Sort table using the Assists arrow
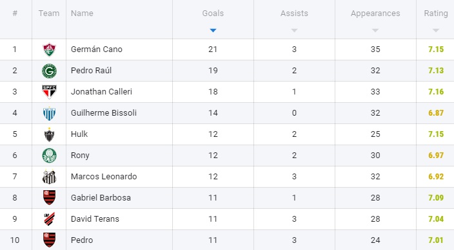 coord(294,30)
